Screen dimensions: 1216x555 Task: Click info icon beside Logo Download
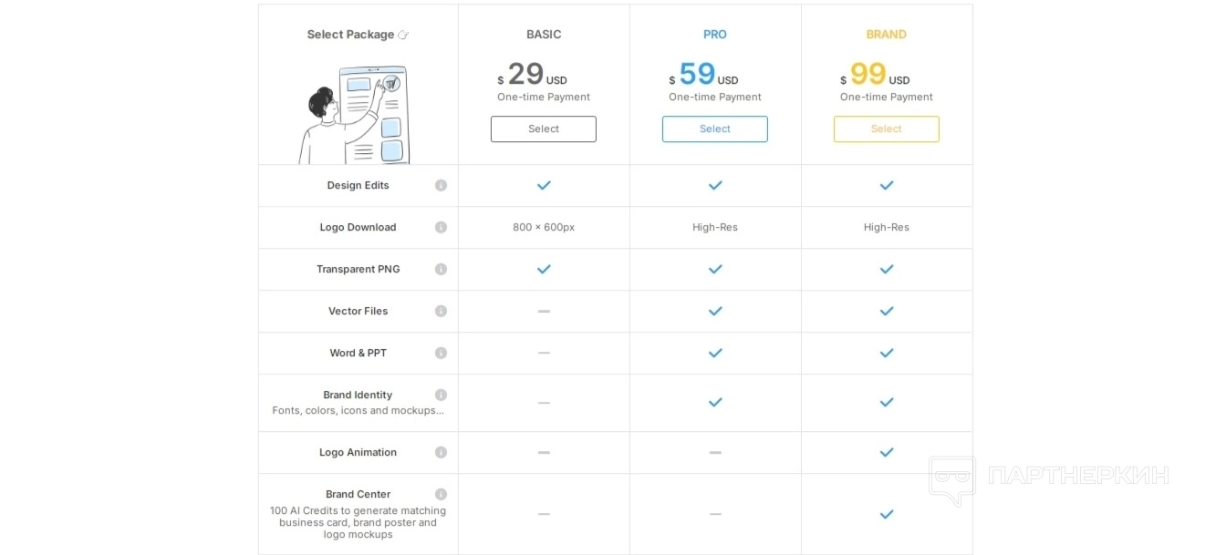pos(441,227)
